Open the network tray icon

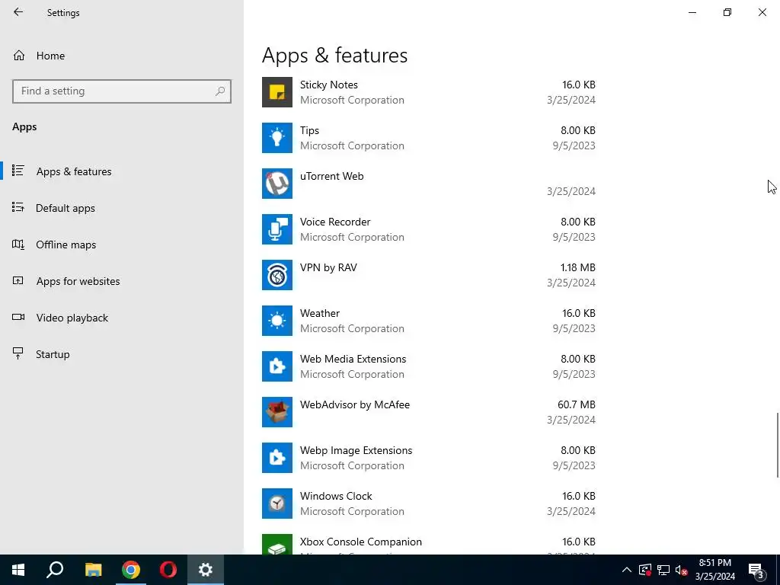click(663, 570)
